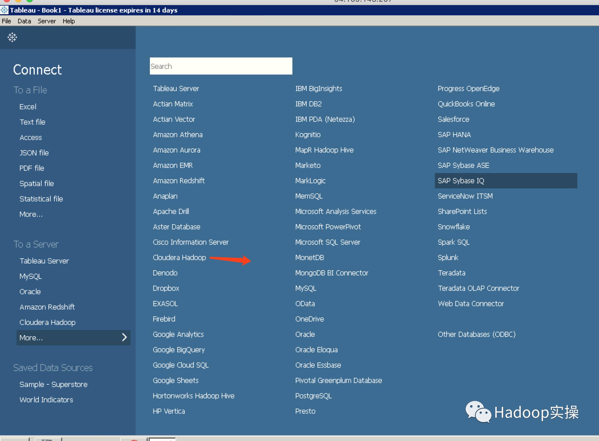
Task: Select Amazon Redshift in sidebar
Action: click(47, 307)
